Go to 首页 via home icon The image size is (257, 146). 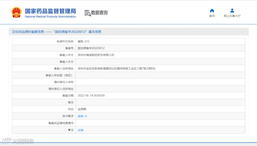click(x=212, y=11)
